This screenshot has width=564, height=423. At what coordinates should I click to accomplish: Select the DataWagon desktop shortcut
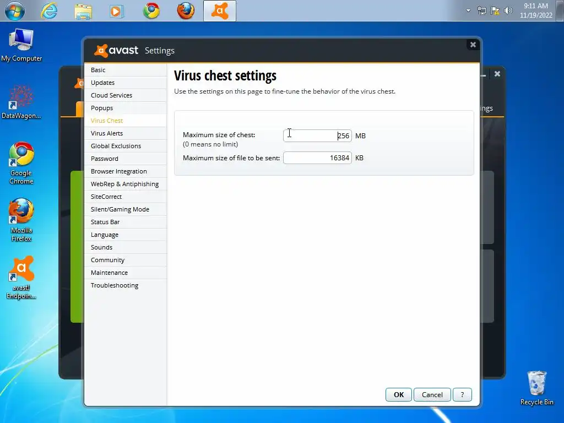[21, 102]
